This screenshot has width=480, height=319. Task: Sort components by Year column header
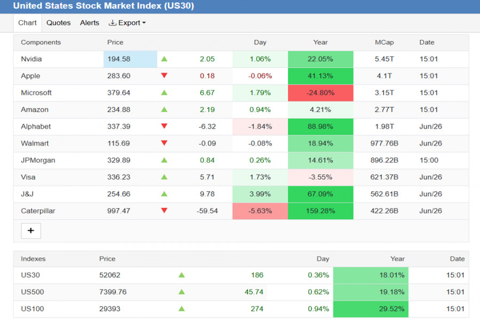click(x=320, y=42)
